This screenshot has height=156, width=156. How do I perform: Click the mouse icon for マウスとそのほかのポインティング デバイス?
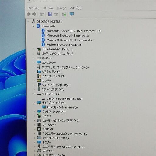(x=39, y=133)
